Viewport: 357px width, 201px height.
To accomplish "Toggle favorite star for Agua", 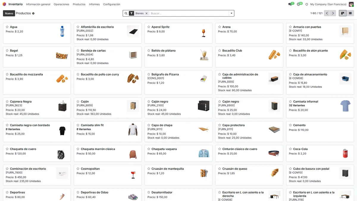I will (7, 27).
